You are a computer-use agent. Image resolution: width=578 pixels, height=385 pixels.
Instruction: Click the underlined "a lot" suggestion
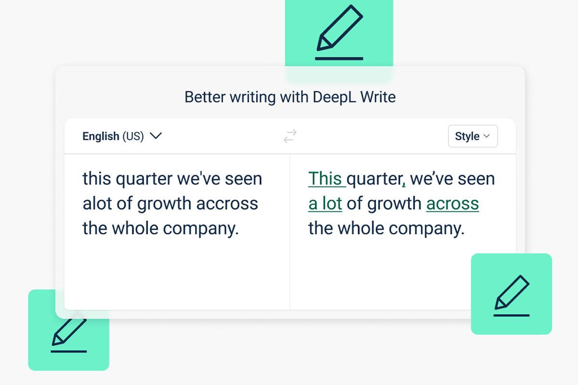point(325,204)
